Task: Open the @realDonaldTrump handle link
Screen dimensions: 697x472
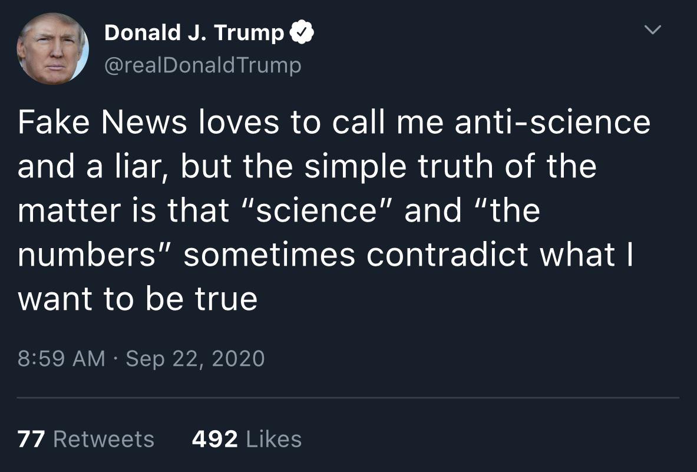Action: click(202, 65)
